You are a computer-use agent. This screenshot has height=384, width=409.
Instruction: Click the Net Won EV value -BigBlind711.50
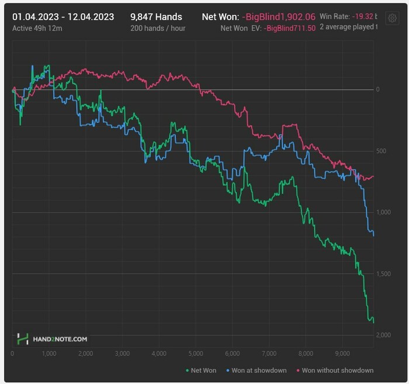coord(290,28)
